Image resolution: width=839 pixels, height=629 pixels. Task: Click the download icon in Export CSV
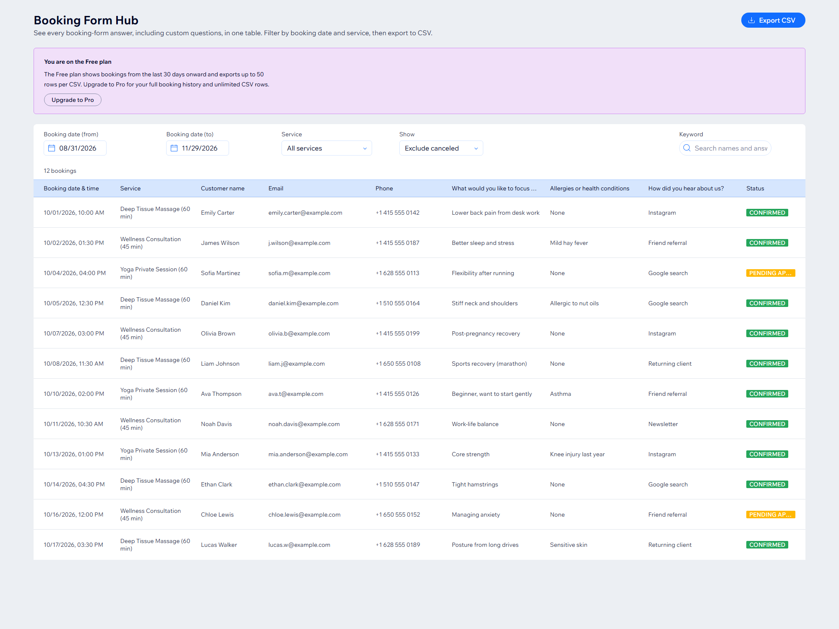[752, 20]
